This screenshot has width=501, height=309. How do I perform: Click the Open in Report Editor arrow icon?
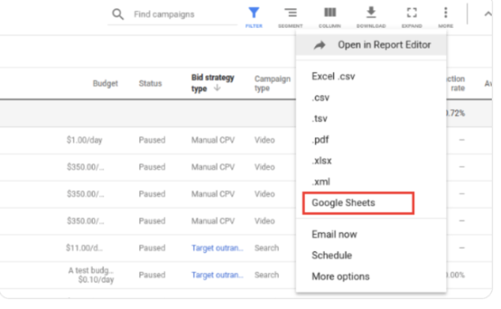point(319,45)
